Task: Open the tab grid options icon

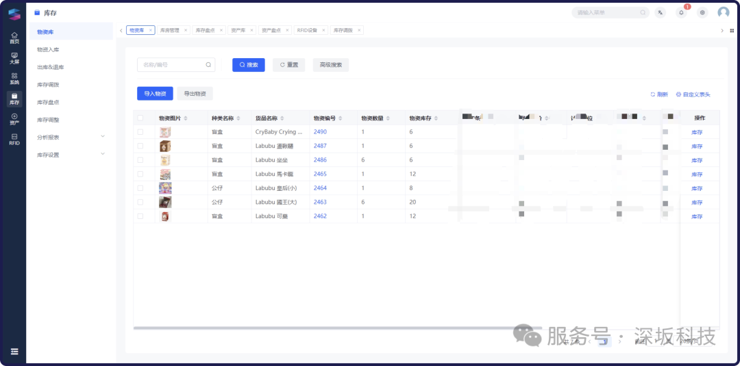Action: [x=732, y=30]
